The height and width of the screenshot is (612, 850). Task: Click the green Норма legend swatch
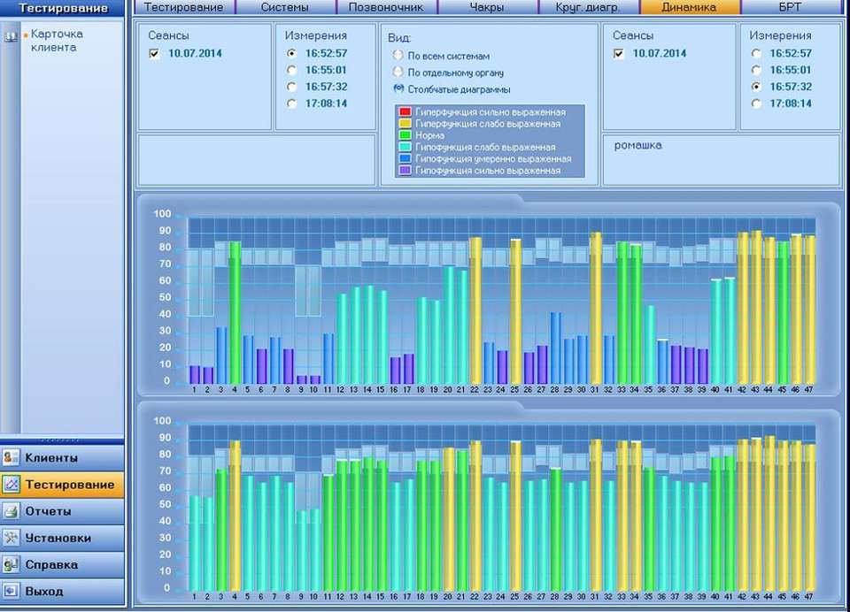click(x=406, y=135)
